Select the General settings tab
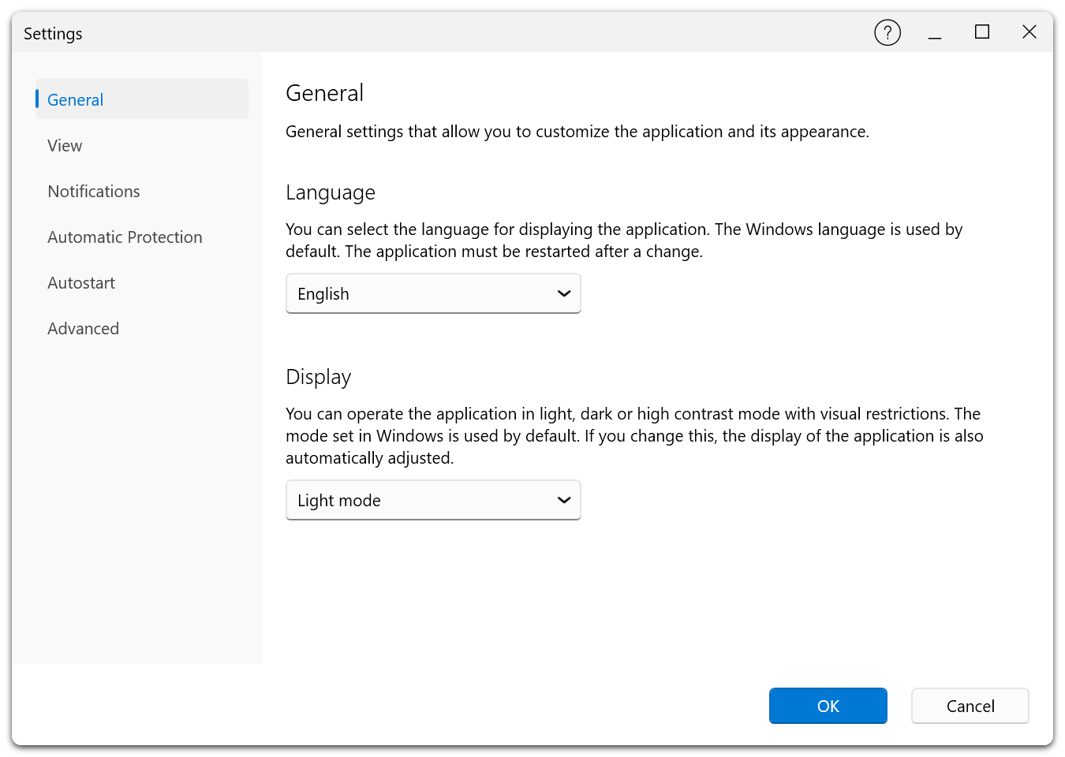1065x757 pixels. (x=142, y=99)
